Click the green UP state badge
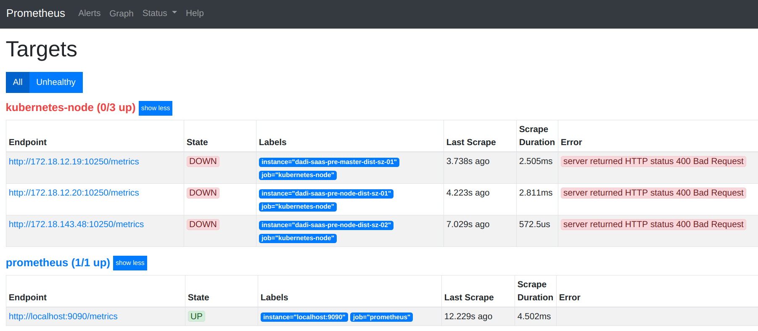 196,316
